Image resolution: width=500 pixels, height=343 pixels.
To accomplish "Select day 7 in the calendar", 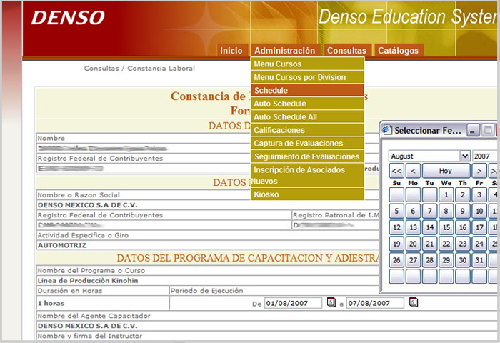I will coord(429,211).
